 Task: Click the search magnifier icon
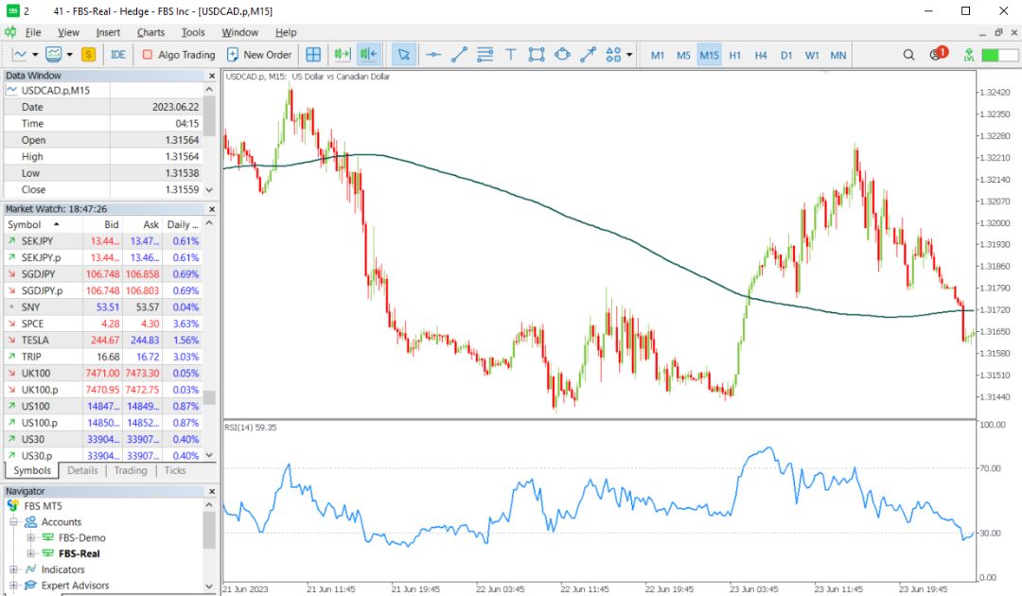pyautogui.click(x=908, y=55)
